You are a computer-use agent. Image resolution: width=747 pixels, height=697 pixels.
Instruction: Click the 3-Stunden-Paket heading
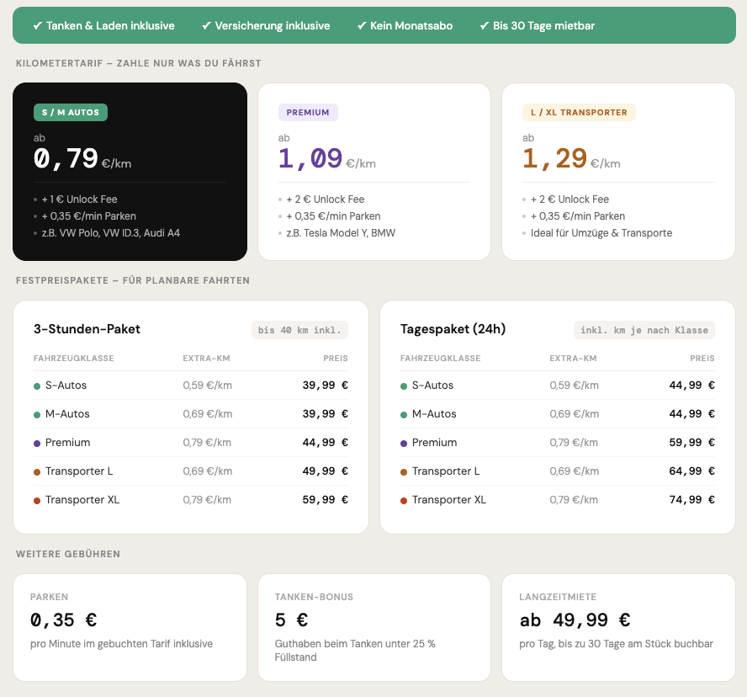tap(87, 329)
